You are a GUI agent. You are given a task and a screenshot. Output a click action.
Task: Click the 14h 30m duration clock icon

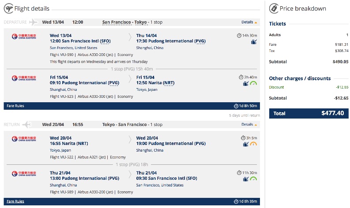[240, 35]
